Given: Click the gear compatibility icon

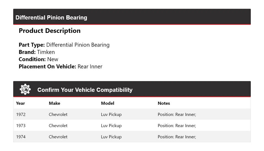Looking at the screenshot, I should [x=25, y=89].
